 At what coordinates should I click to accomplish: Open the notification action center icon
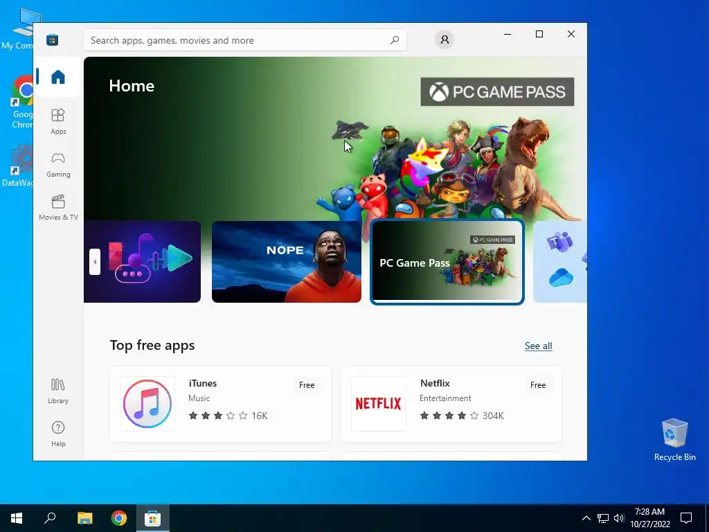(x=686, y=518)
